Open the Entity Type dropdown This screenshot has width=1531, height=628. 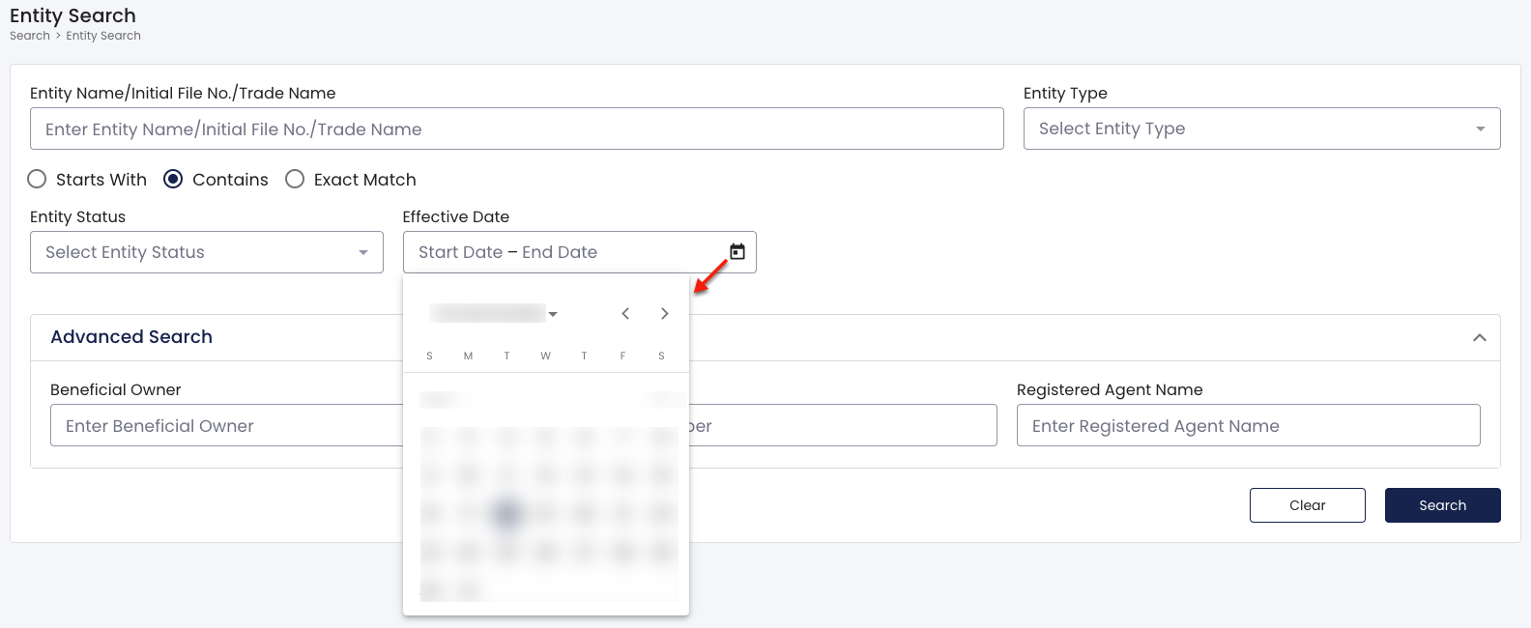coord(1261,128)
